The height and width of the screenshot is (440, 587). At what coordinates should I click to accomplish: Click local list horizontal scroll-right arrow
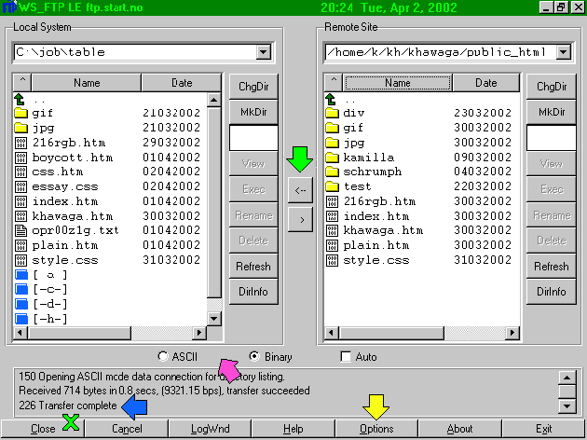[199, 333]
